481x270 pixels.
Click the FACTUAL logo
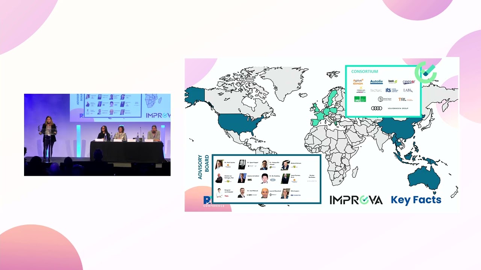pyautogui.click(x=376, y=90)
